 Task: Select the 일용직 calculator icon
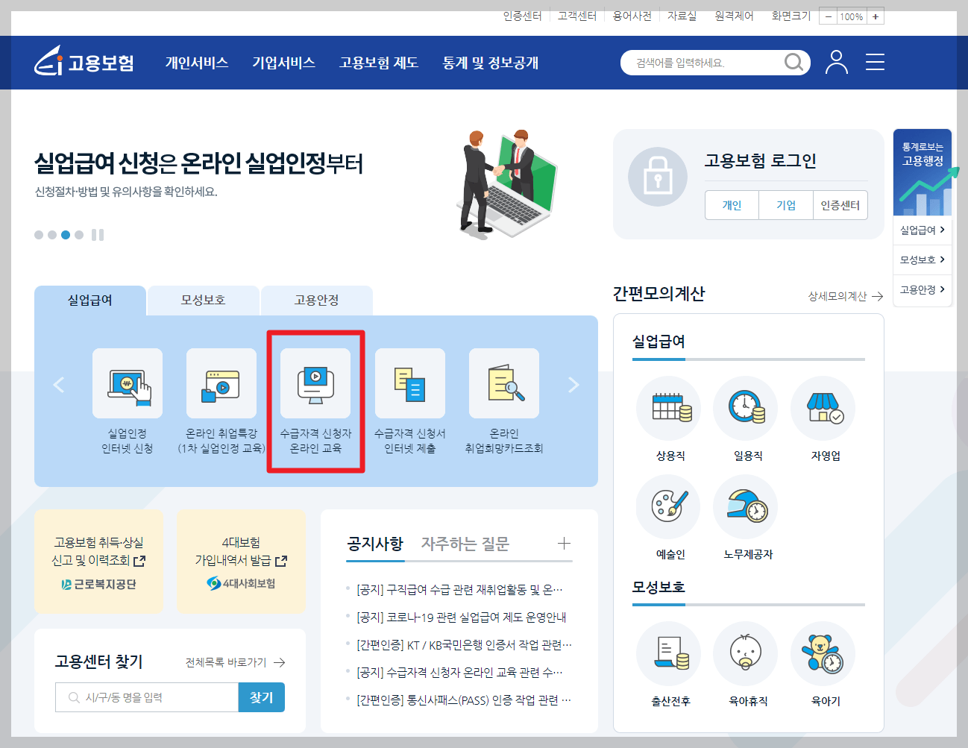746,408
